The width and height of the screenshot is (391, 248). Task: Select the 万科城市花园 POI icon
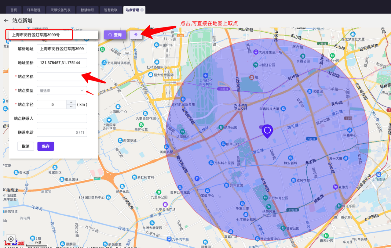[211, 163]
